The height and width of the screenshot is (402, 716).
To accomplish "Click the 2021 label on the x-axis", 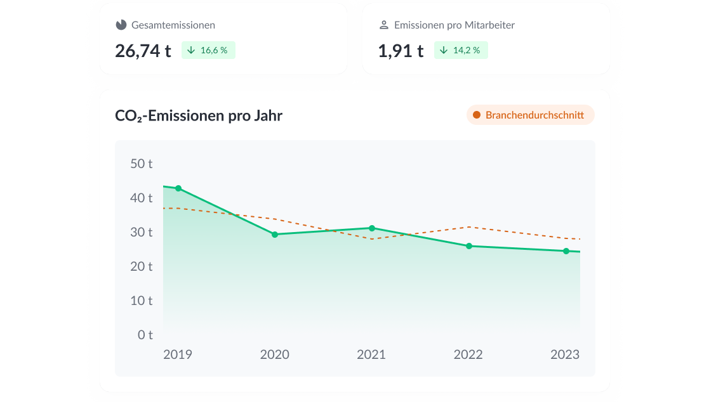I will pyautogui.click(x=371, y=354).
